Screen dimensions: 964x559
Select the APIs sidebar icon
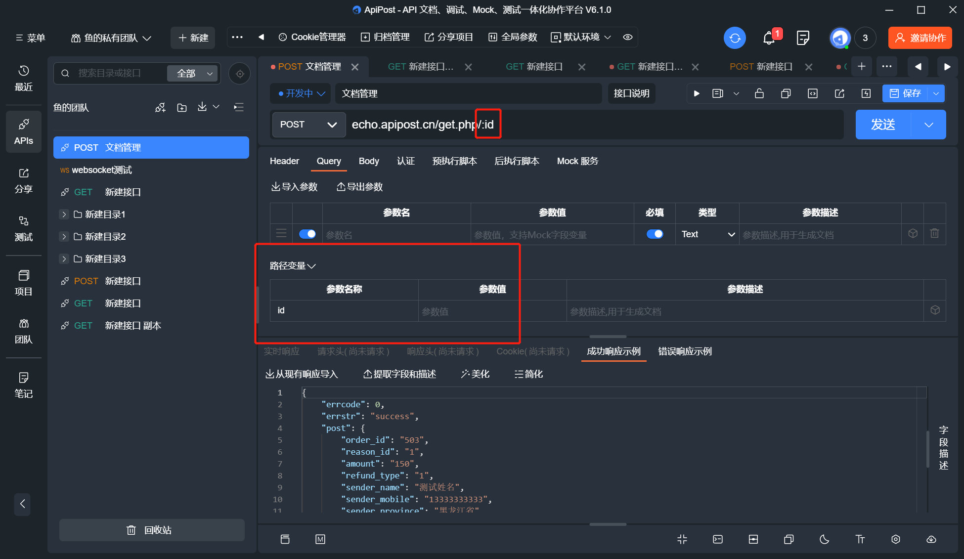[x=24, y=132]
